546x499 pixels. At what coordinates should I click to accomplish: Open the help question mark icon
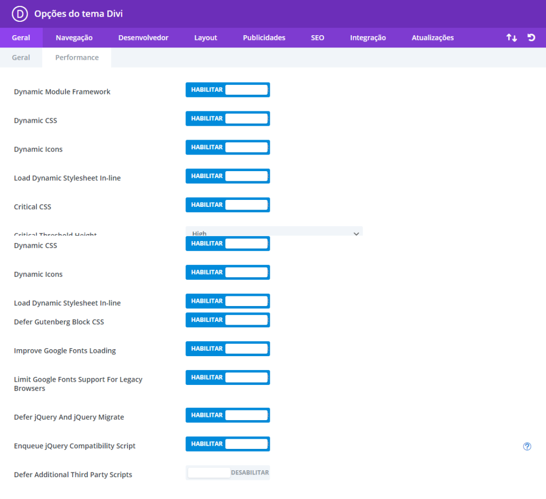pos(527,447)
